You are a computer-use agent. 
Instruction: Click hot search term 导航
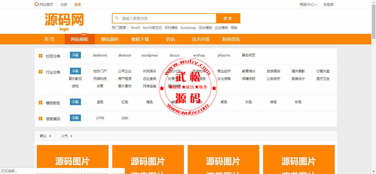point(234,28)
